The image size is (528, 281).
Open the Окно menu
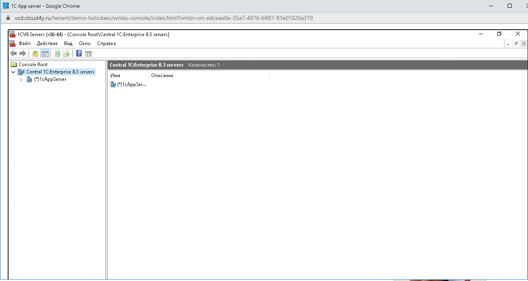pyautogui.click(x=84, y=43)
